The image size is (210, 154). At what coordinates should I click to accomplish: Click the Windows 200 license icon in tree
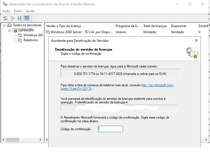pyautogui.click(x=20, y=35)
